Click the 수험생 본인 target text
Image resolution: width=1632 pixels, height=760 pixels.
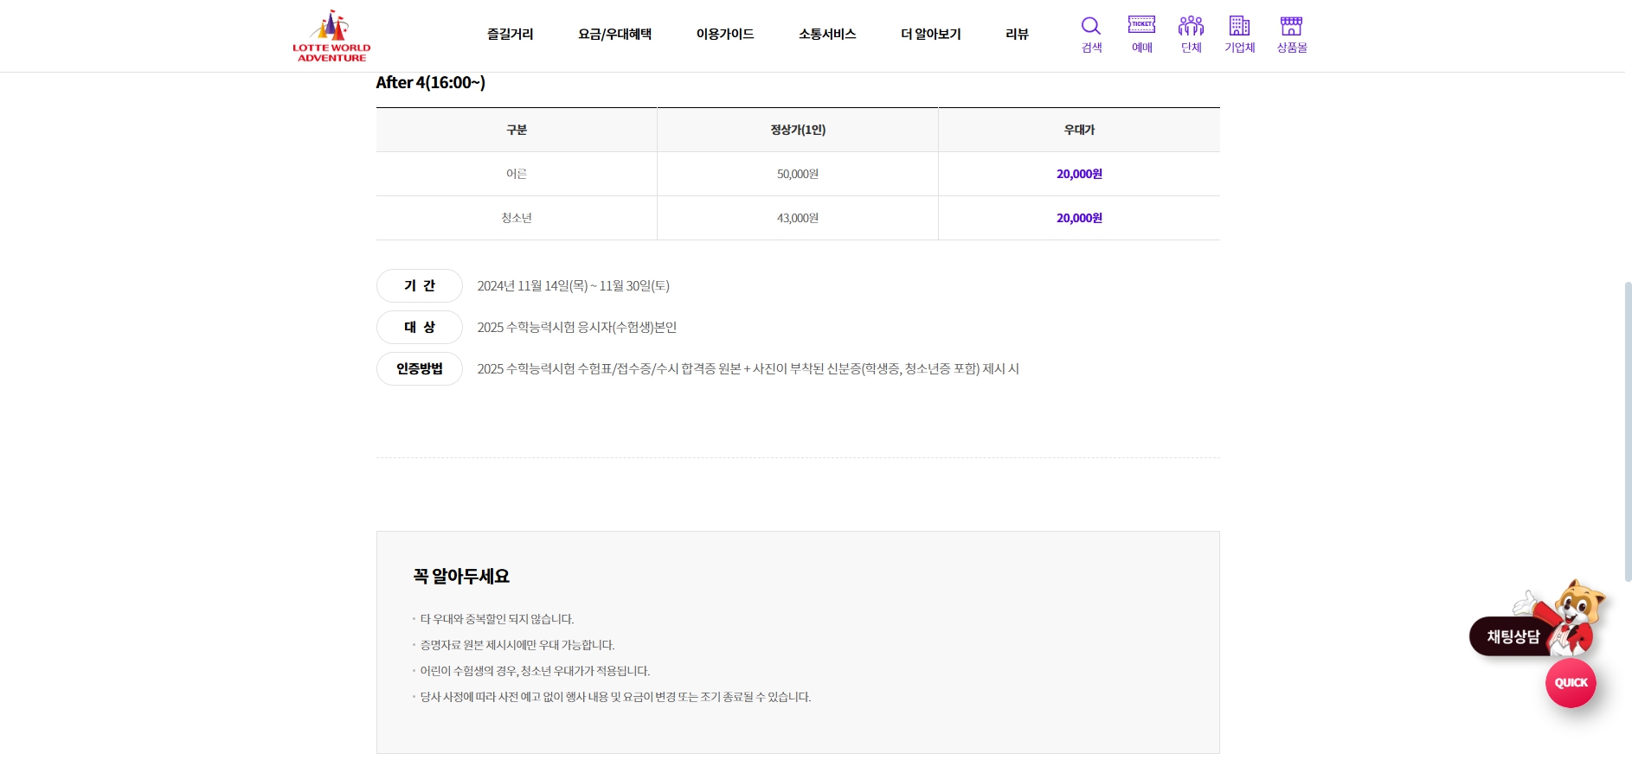577,328
